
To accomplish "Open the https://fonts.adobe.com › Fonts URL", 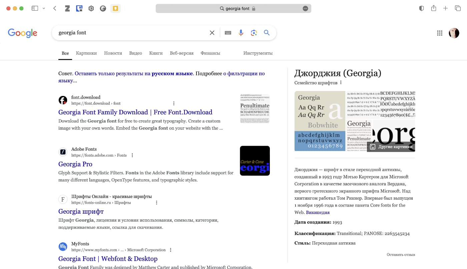I will [x=99, y=155].
